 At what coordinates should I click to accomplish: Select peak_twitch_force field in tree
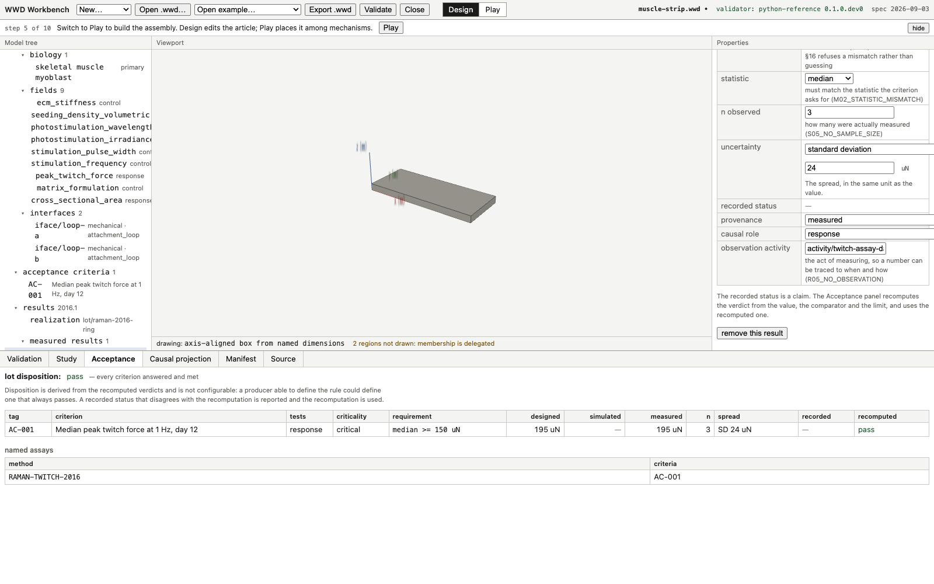pyautogui.click(x=74, y=176)
